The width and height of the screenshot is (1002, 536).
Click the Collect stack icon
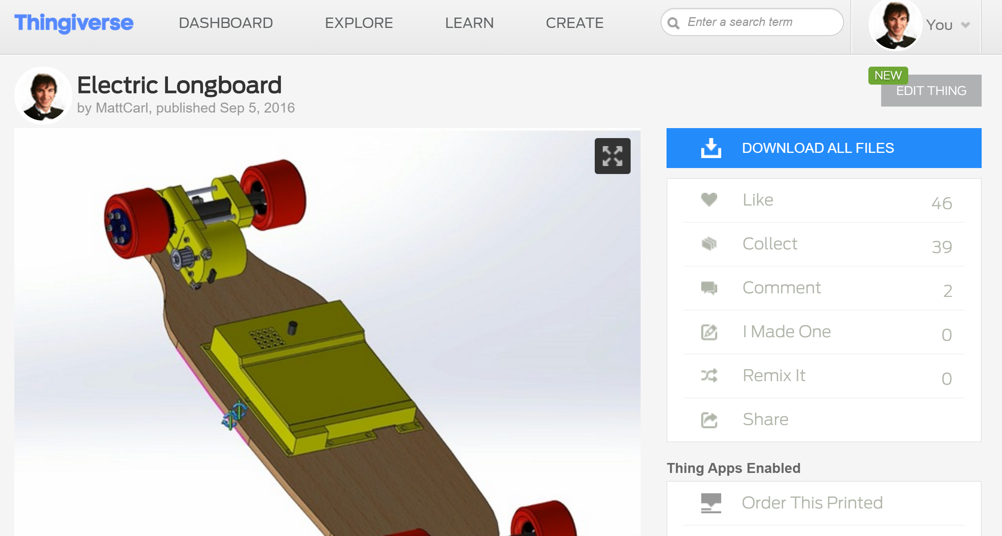pos(709,243)
